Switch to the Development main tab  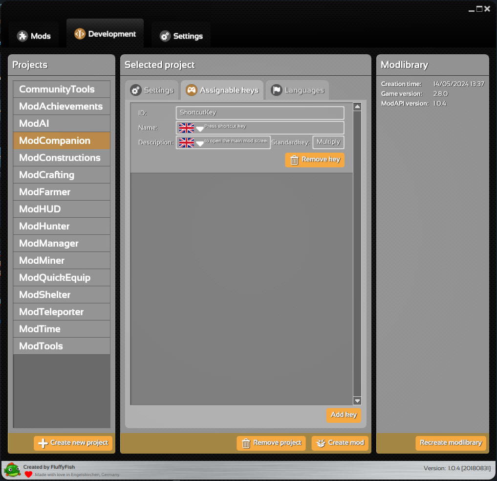105,33
